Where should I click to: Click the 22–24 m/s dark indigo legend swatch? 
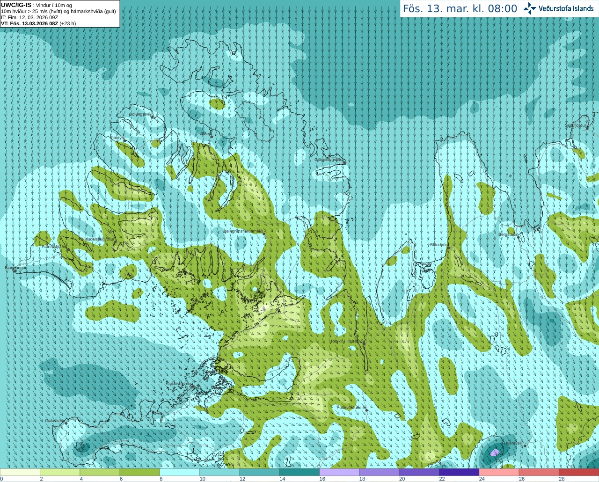tap(460, 472)
